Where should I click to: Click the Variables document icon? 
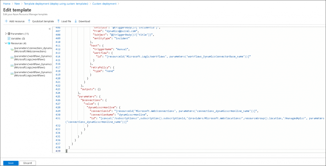coord(9,39)
